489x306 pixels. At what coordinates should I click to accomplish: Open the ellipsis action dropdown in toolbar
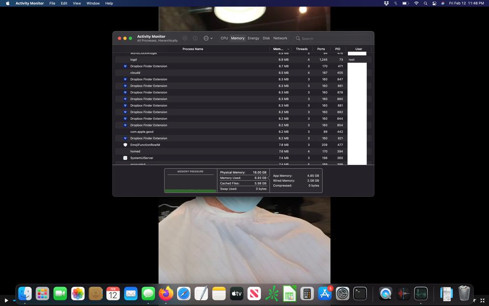(208, 38)
